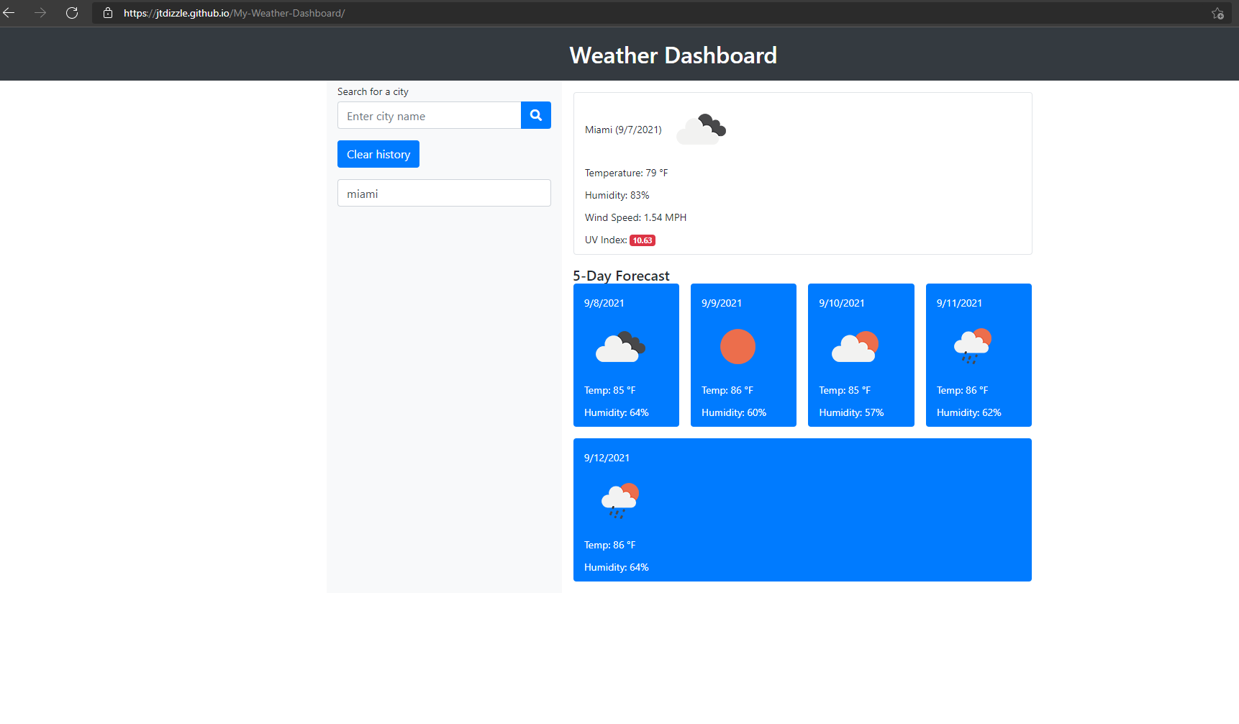
Task: Click the lock icon in the address bar
Action: coord(108,13)
